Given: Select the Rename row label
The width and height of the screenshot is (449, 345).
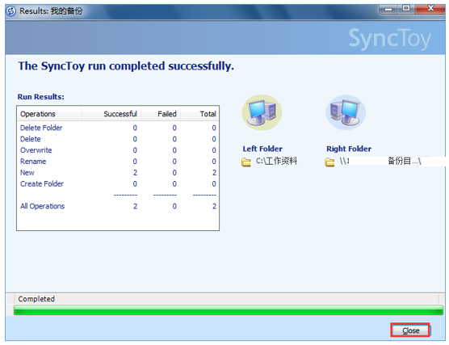Looking at the screenshot, I should click(x=33, y=162).
